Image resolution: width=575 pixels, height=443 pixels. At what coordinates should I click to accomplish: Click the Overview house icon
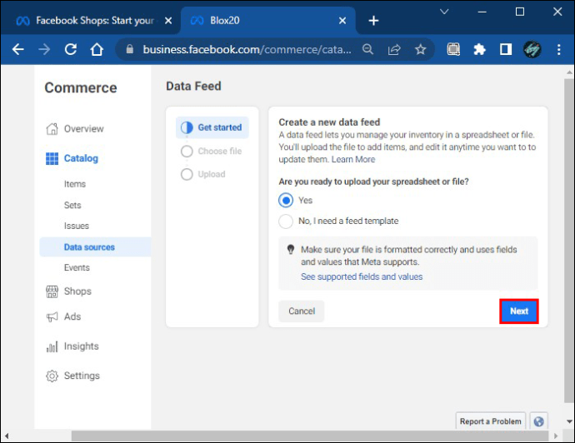[52, 128]
